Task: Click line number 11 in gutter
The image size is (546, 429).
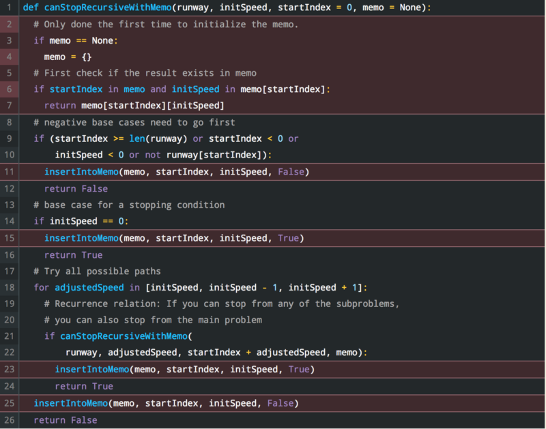Action: click(x=9, y=171)
